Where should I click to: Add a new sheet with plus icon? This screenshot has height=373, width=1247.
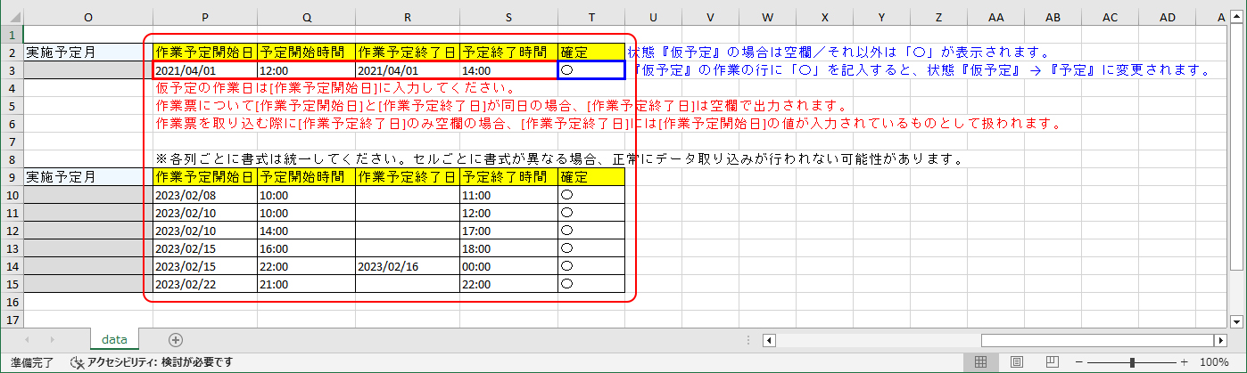[176, 339]
